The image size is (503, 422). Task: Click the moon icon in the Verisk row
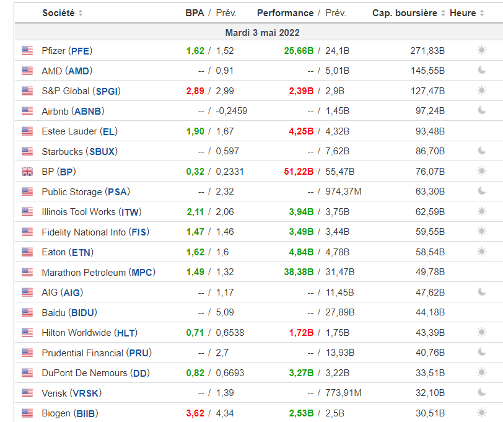pos(481,393)
